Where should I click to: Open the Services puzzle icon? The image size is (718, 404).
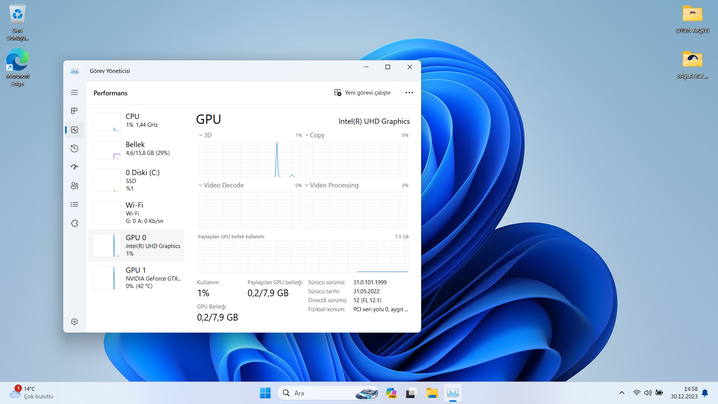tap(74, 223)
